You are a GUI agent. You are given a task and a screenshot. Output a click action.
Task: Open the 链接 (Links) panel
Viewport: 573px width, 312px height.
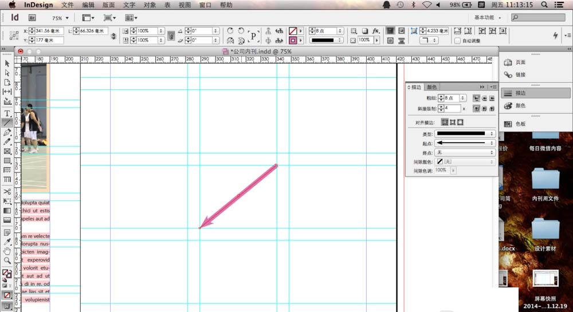[x=520, y=75]
